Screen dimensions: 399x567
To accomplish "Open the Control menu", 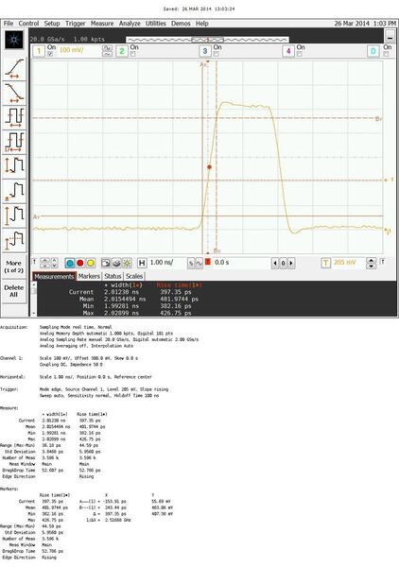I will pyautogui.click(x=28, y=23).
